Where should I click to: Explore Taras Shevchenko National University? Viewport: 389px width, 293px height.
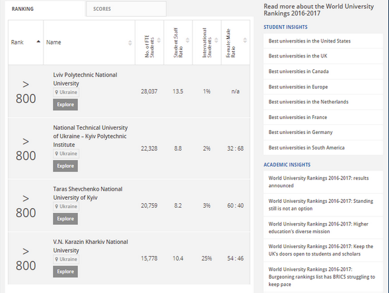pos(65,218)
